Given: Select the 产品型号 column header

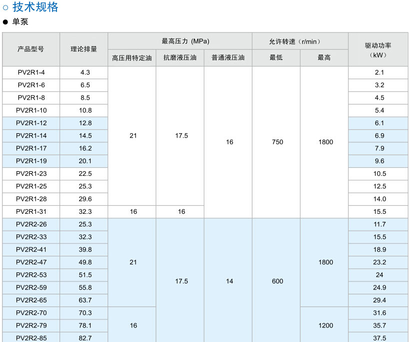Looking at the screenshot, I should tap(31, 49).
